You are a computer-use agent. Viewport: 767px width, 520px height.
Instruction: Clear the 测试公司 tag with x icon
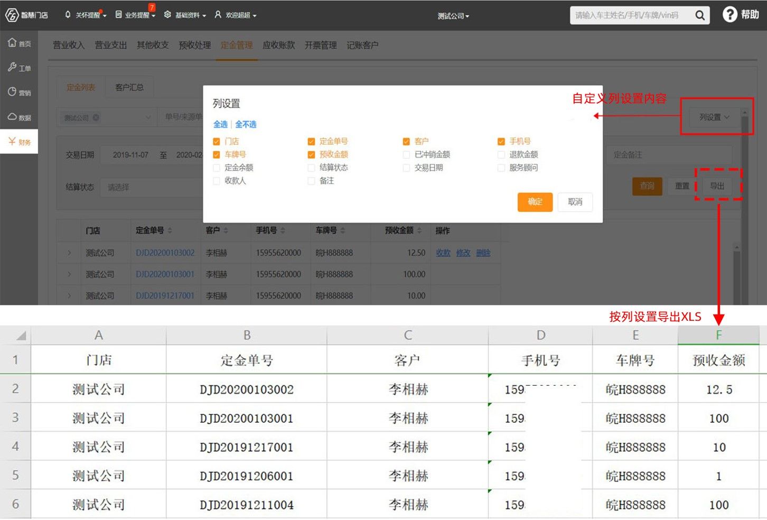96,117
